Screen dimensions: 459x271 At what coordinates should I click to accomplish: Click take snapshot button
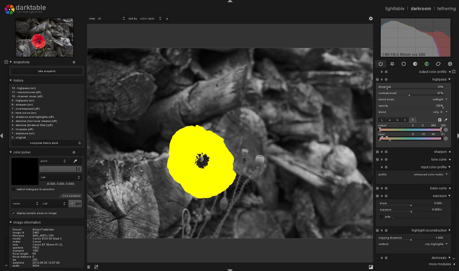(x=47, y=71)
